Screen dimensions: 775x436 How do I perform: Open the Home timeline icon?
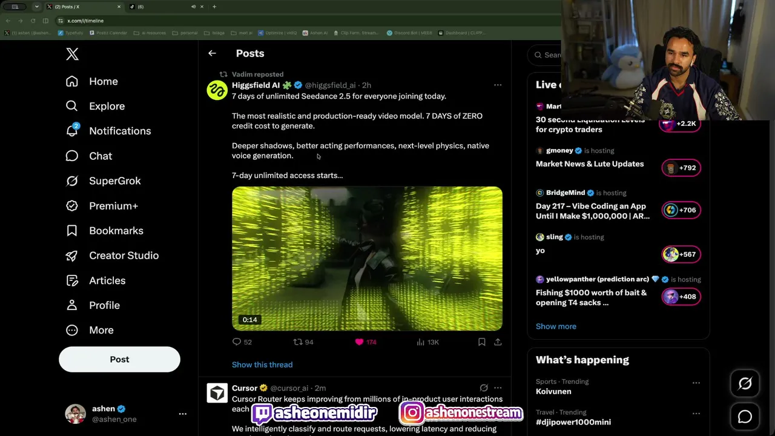point(72,81)
